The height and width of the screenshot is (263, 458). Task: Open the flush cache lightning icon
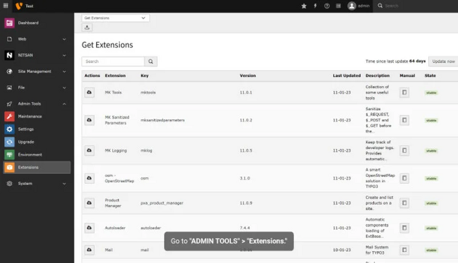315,6
